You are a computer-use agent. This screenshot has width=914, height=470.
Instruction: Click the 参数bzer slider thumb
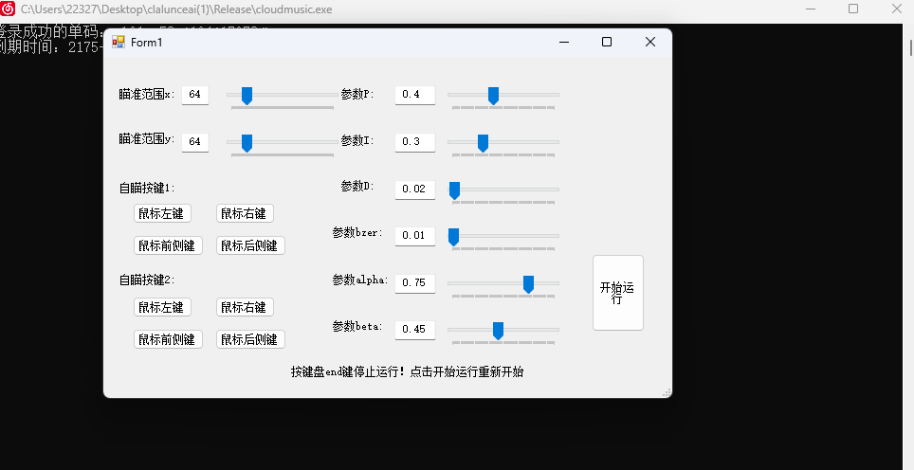click(x=453, y=237)
